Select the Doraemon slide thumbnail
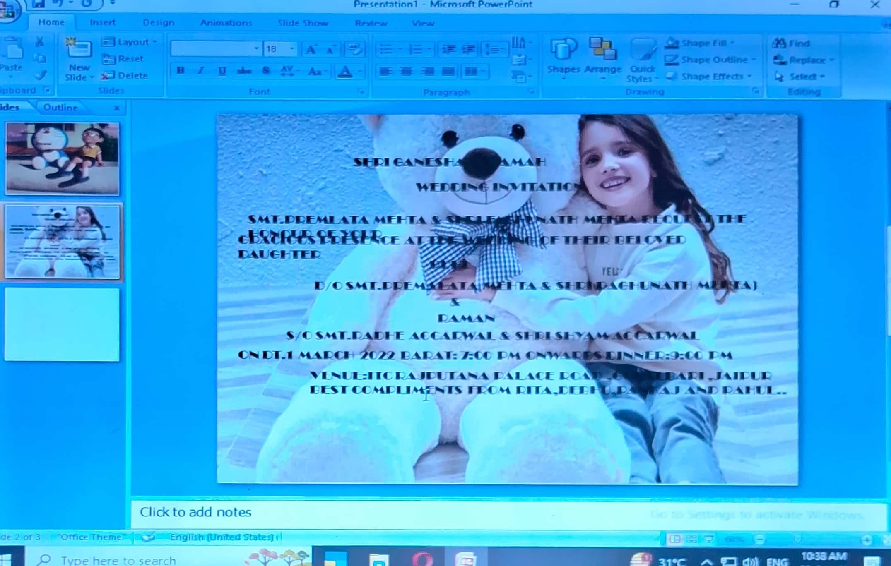Viewport: 891px width, 566px height. (62, 158)
